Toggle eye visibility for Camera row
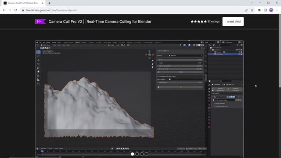The height and width of the screenshot is (158, 281). tap(239, 52)
